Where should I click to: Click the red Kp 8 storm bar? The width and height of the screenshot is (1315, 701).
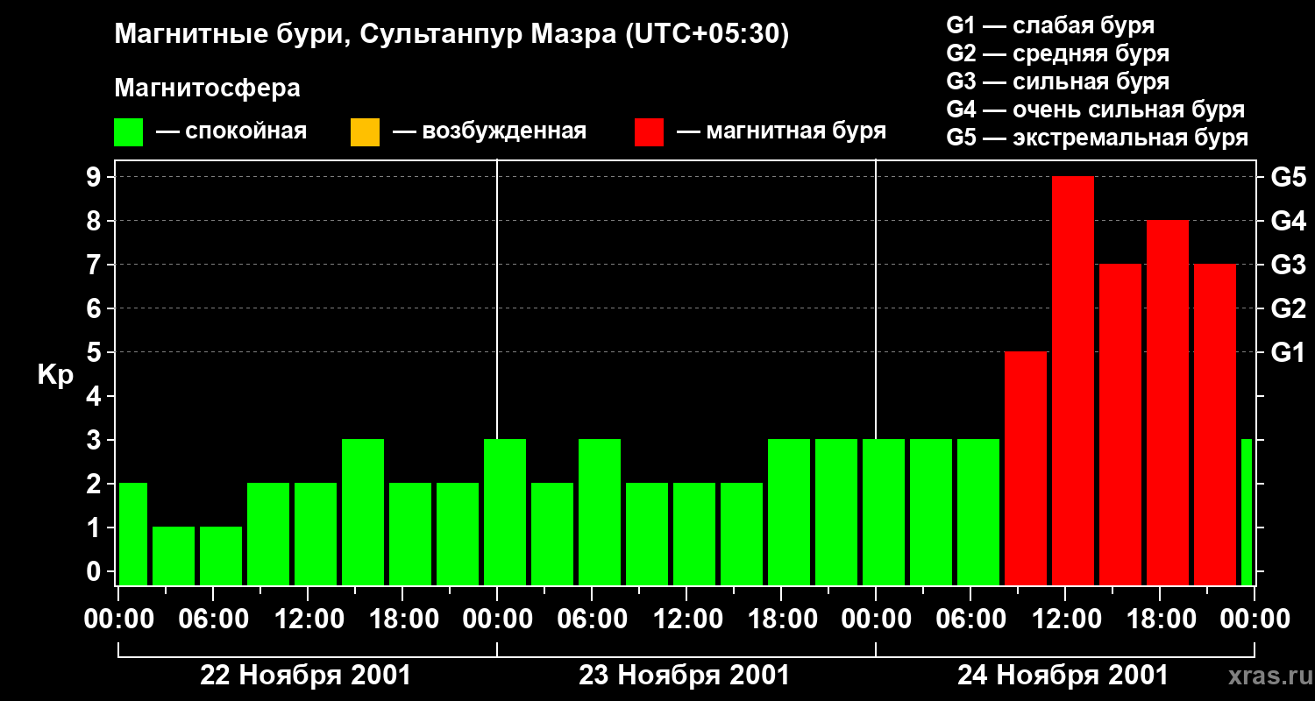click(x=1168, y=403)
